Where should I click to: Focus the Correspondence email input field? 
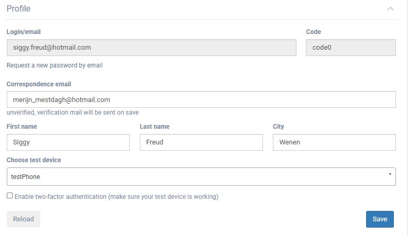(x=201, y=99)
